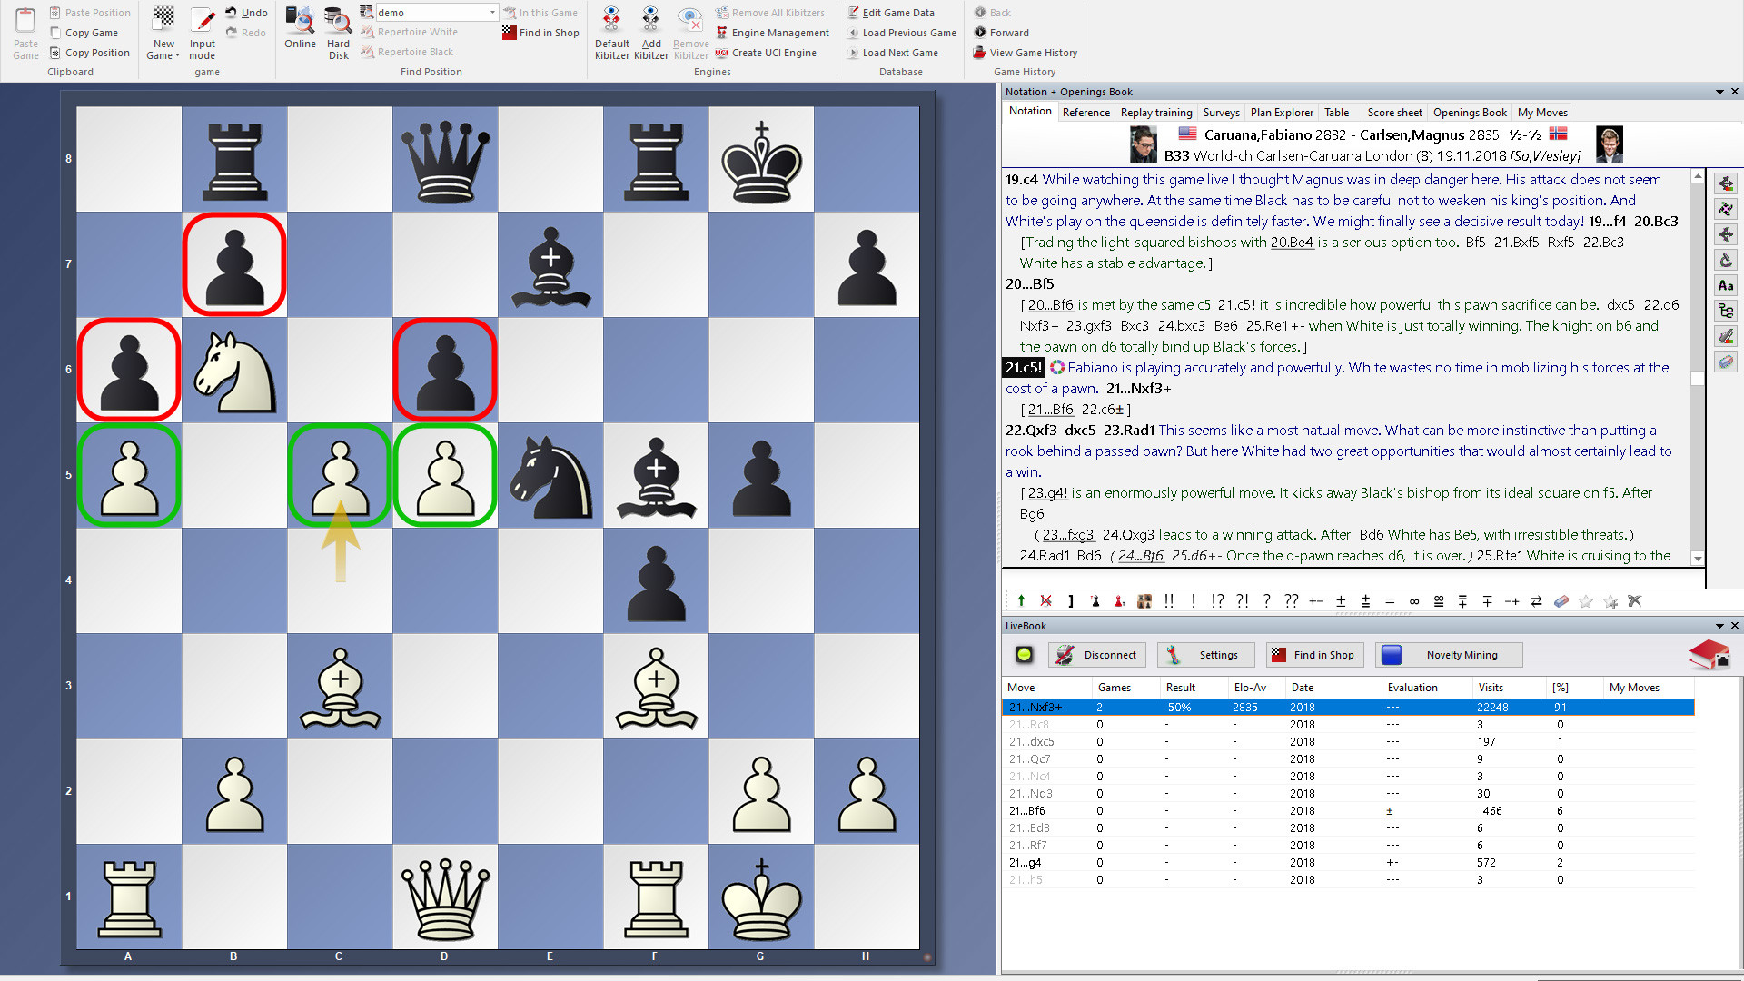Screen dimensions: 1744x981
Task: Click the Load Previous Game icon
Action: (852, 33)
